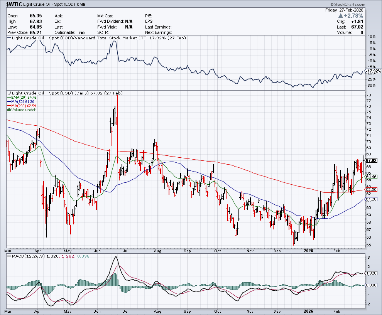Click the bar-chart icon before Light Crude Oil (Daily)
This screenshot has height=315, width=382.
click(x=9, y=93)
